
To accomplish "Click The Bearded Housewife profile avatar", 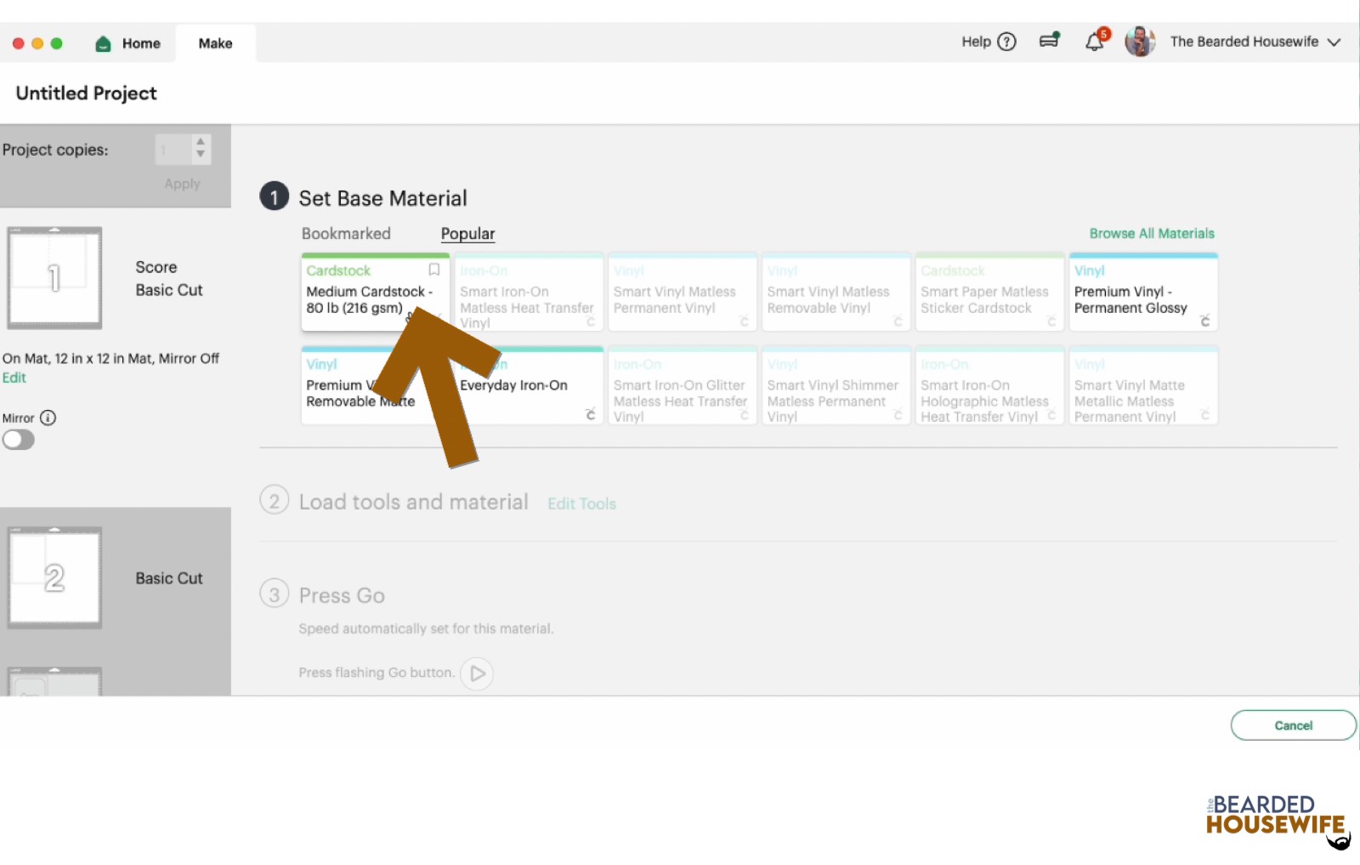I will coord(1140,41).
